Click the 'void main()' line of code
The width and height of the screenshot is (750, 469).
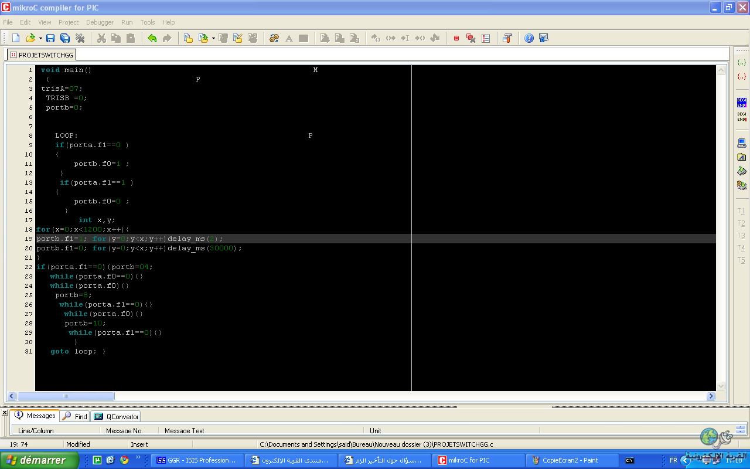[66, 70]
